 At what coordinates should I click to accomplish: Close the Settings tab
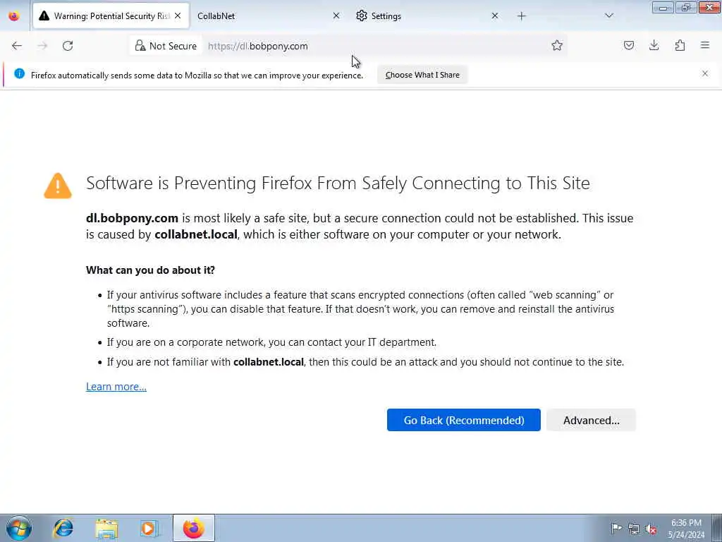[x=494, y=16]
